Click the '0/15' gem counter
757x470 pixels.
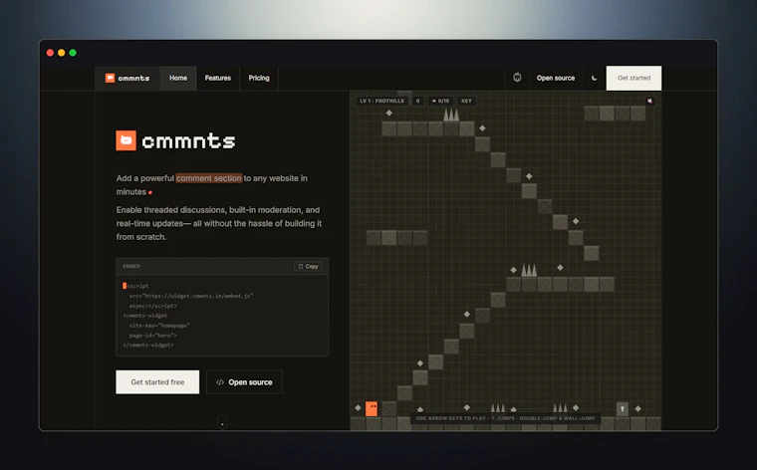click(x=440, y=101)
